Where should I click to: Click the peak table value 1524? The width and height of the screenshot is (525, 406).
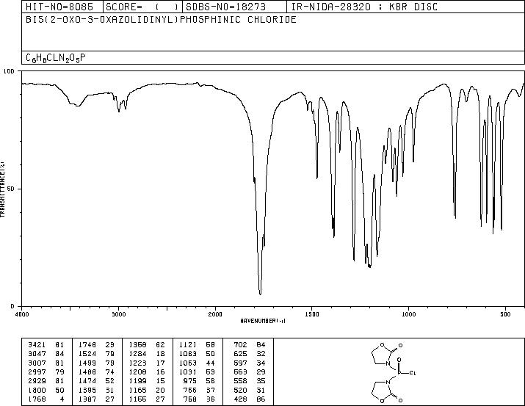[x=87, y=354]
